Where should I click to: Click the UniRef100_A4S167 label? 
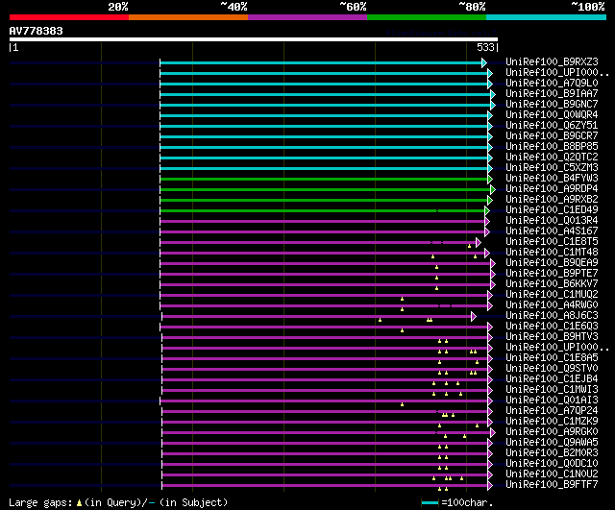click(552, 231)
